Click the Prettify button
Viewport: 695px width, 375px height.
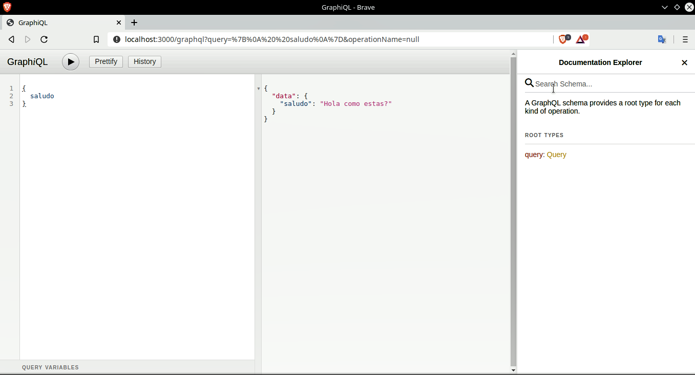click(106, 61)
